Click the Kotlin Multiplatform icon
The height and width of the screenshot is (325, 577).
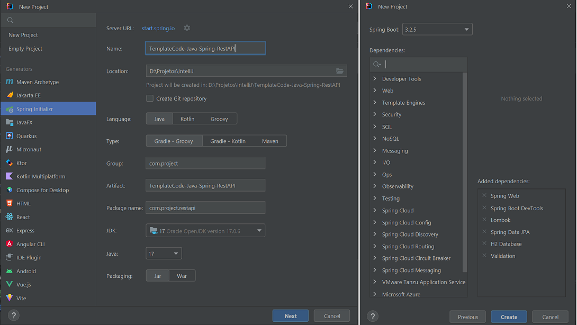tap(10, 176)
